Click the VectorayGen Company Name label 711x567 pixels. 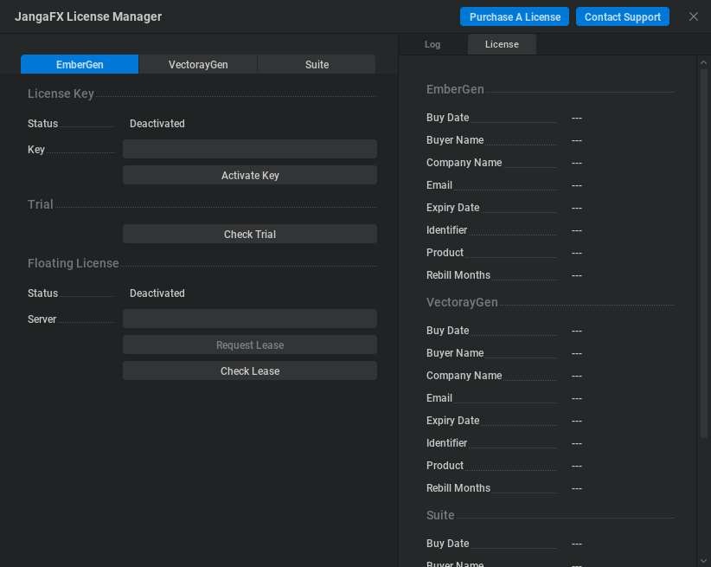click(464, 376)
